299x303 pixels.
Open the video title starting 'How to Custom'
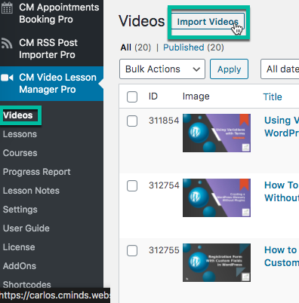282,256
